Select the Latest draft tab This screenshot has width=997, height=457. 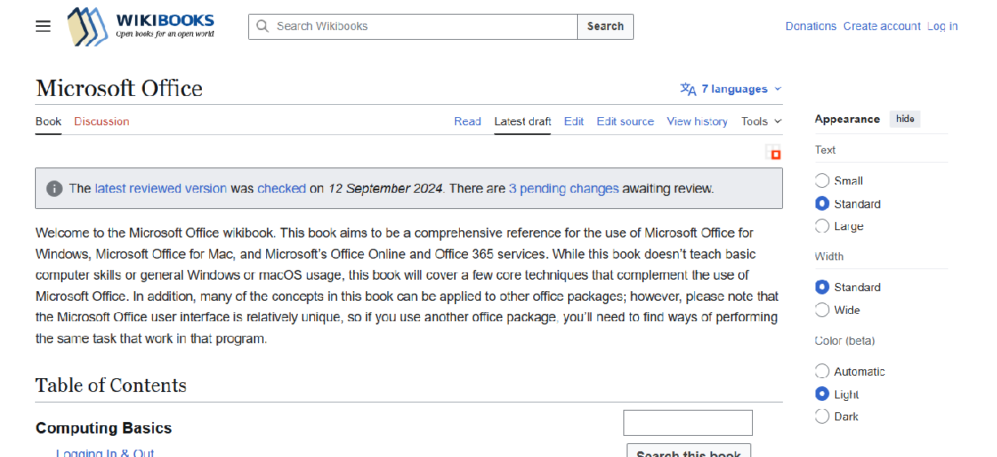[523, 121]
